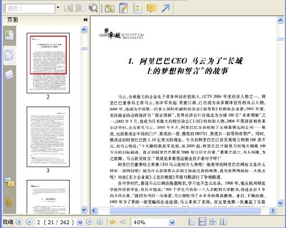
Task: Select the pencil note tool
Action: click(x=124, y=8)
